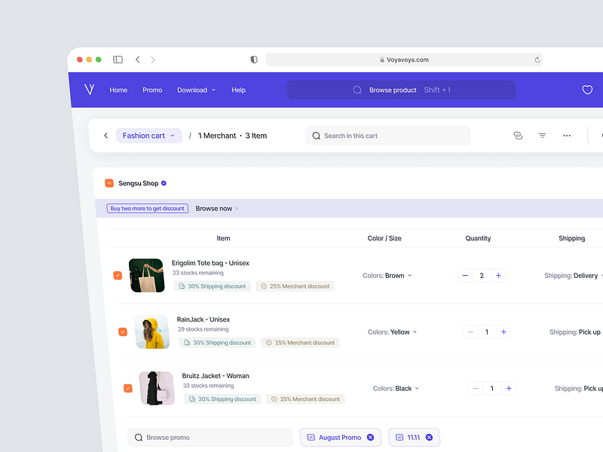
Task: Open the wishlist heart icon
Action: click(x=587, y=90)
